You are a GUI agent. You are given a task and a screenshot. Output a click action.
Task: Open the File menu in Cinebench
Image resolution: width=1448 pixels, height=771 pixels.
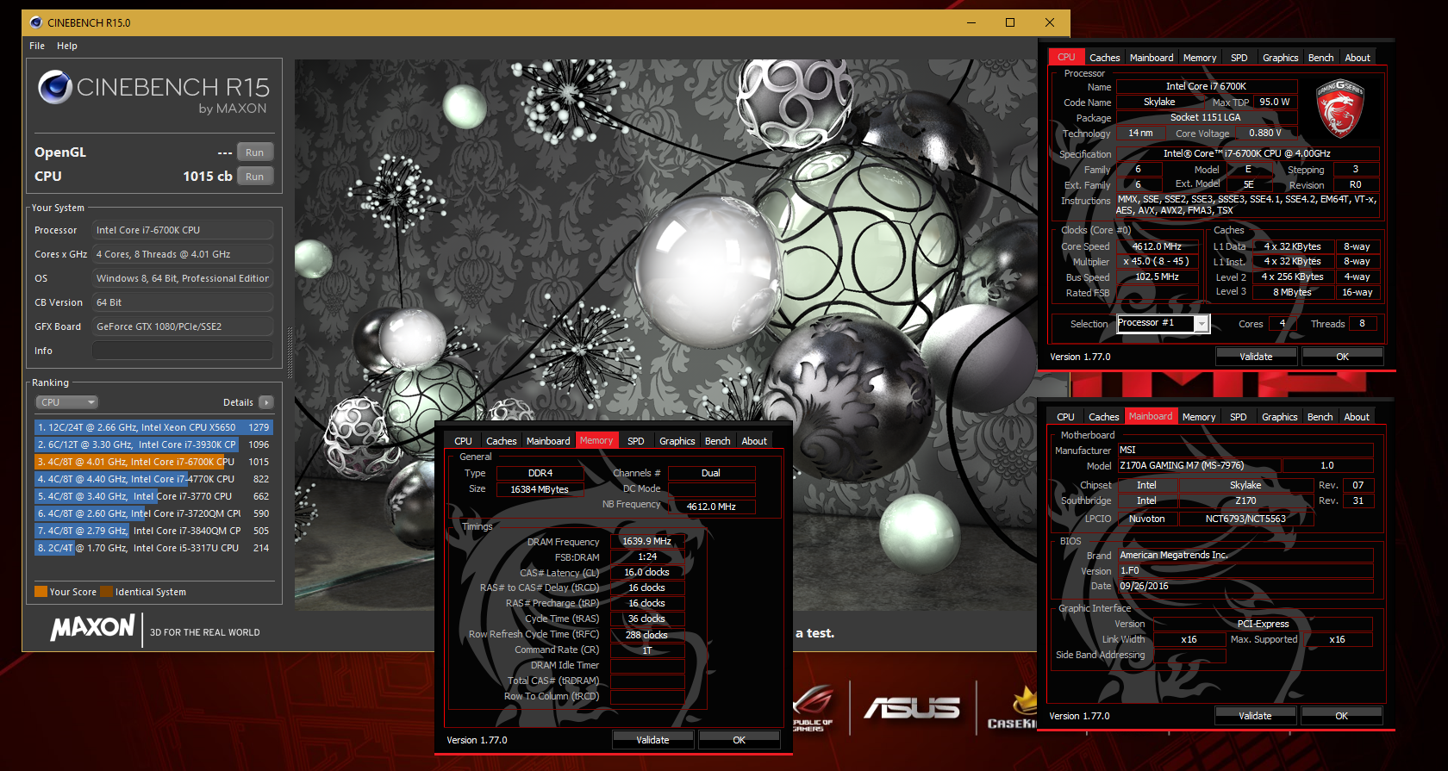point(37,46)
